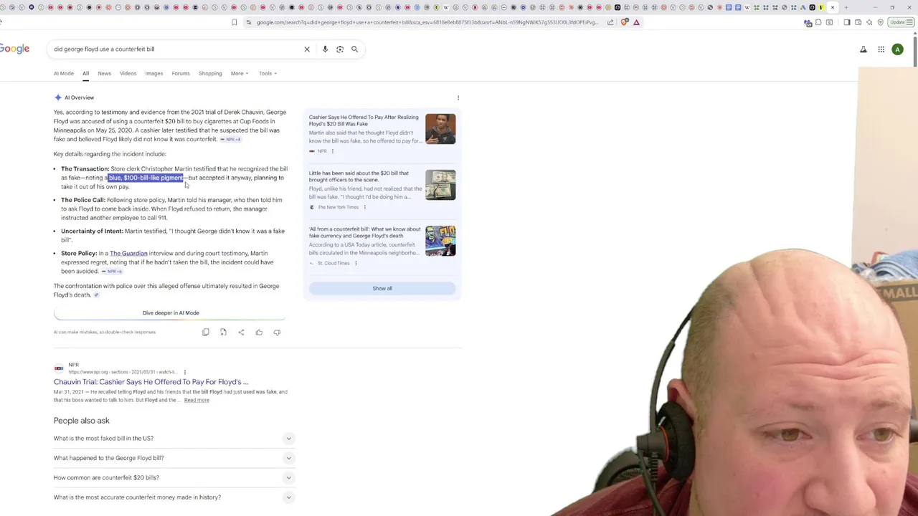Viewport: 918px width, 516px height.
Task: Open the Google apps grid
Action: (881, 49)
